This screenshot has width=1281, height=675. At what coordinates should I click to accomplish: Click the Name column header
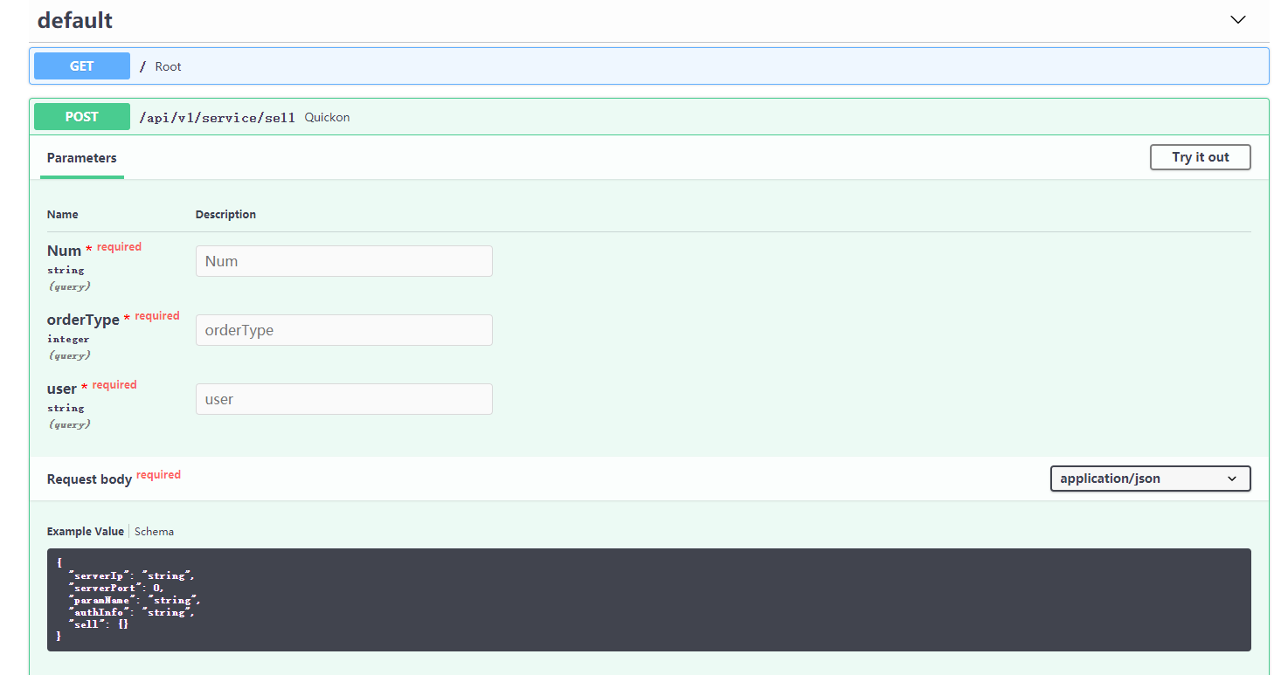pyautogui.click(x=62, y=214)
